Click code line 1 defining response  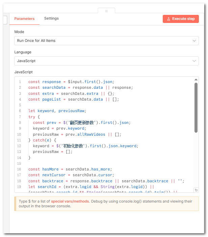coord(71,82)
